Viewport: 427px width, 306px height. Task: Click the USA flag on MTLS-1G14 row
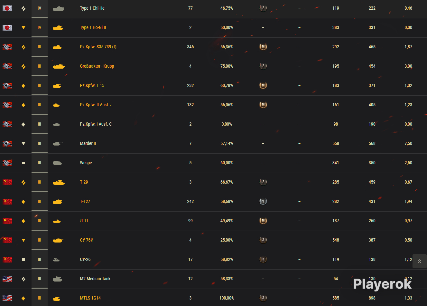7,298
